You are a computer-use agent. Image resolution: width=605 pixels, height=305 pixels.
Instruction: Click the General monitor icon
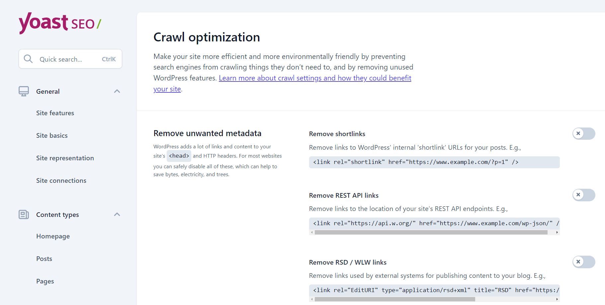[x=24, y=91]
